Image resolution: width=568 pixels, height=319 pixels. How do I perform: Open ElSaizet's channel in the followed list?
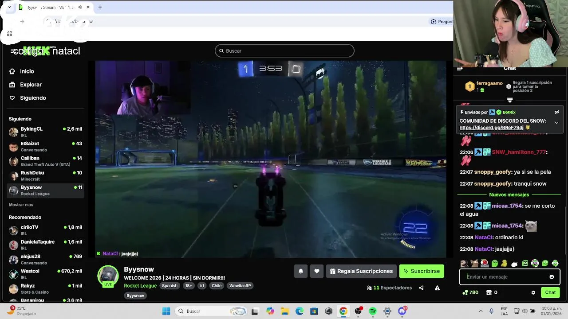point(45,146)
